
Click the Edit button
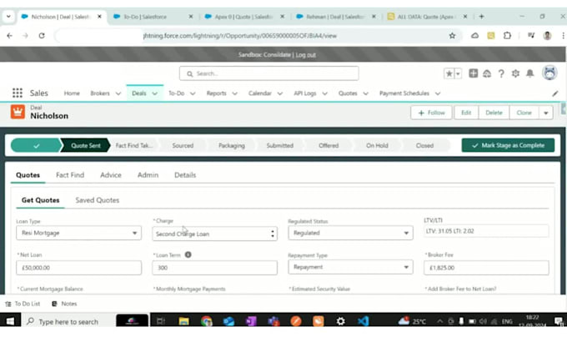pos(466,113)
